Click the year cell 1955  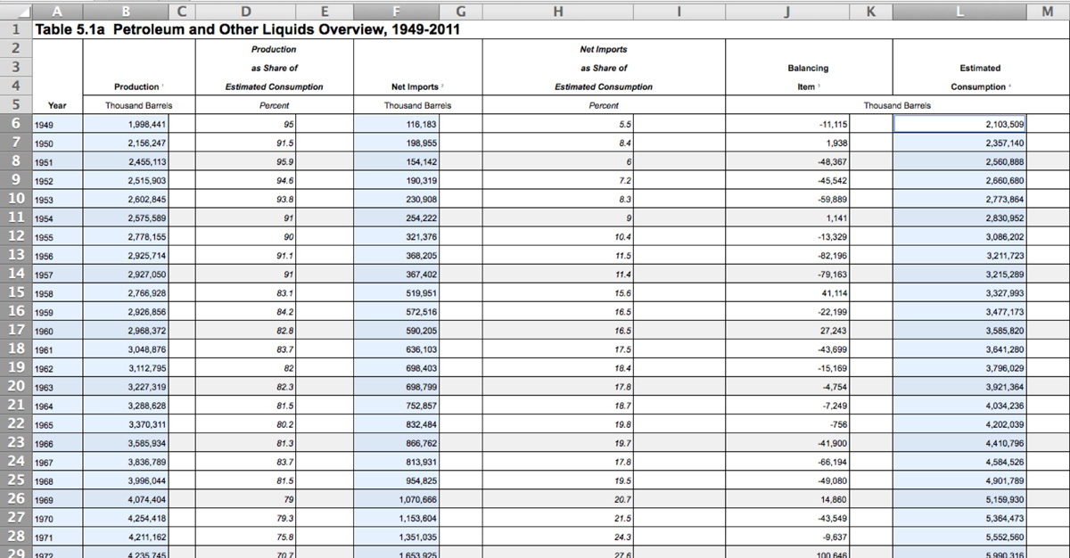pos(57,236)
